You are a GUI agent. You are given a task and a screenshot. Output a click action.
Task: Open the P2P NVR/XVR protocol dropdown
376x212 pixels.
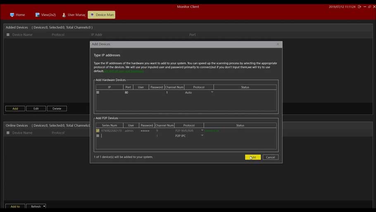point(202,130)
